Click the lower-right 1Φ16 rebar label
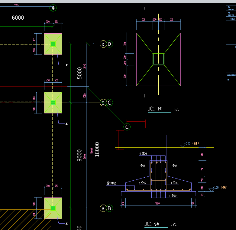 (x=174, y=183)
